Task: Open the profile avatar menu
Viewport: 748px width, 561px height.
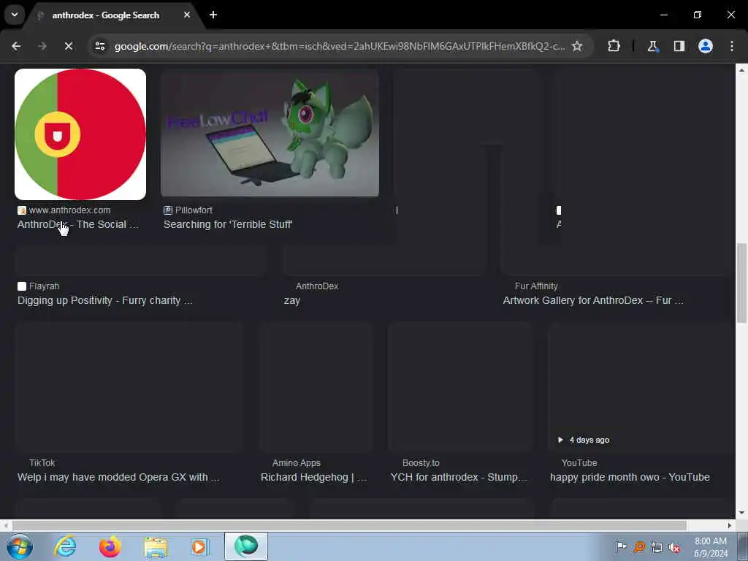Action: [706, 46]
